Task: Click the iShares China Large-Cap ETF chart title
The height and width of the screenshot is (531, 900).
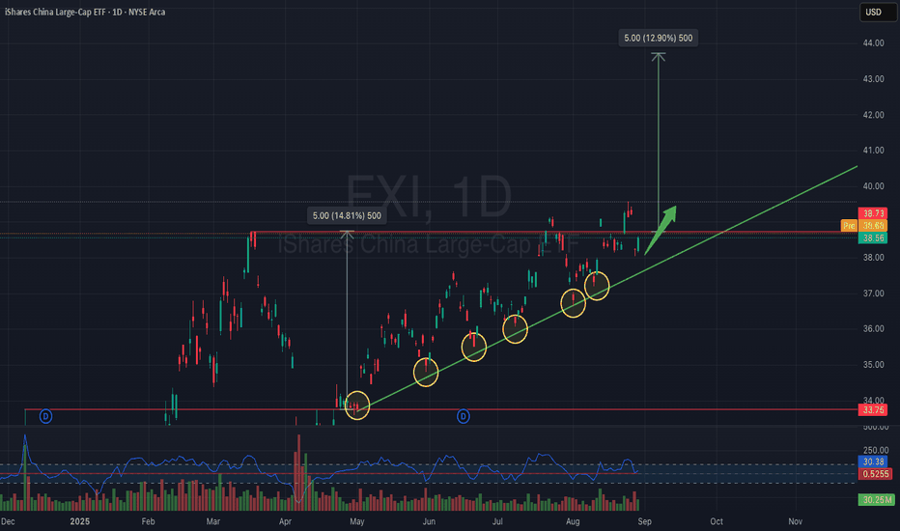Action: click(85, 12)
